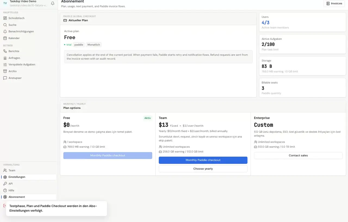This screenshot has height=222, width=348.
Task: Open the API key icon entry
Action: coord(5,184)
